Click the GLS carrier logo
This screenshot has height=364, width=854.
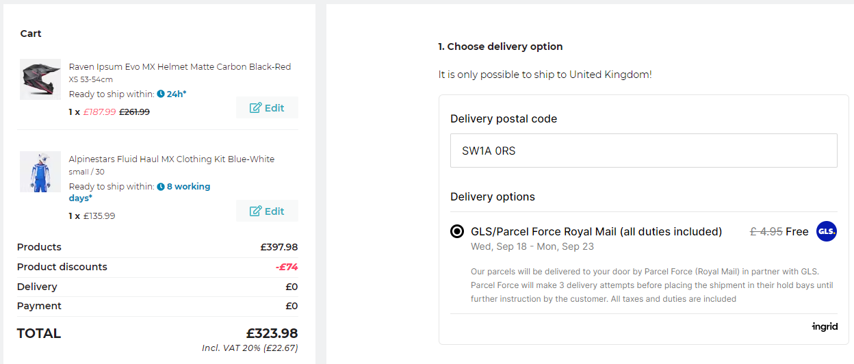pos(827,231)
